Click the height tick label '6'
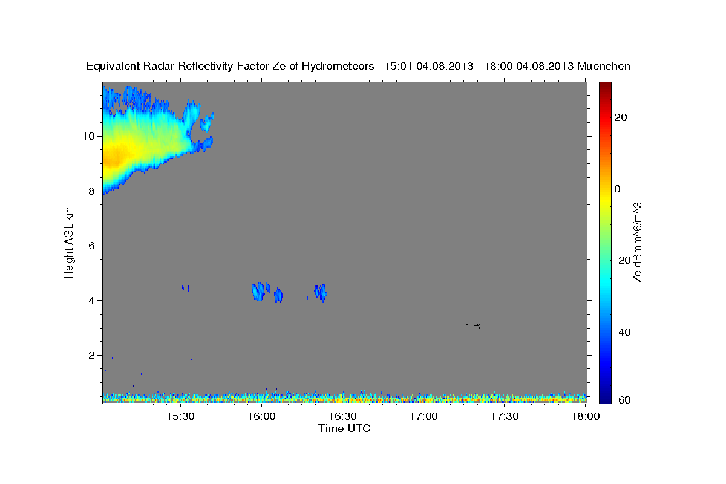Image resolution: width=726 pixels, height=484 pixels. [91, 246]
